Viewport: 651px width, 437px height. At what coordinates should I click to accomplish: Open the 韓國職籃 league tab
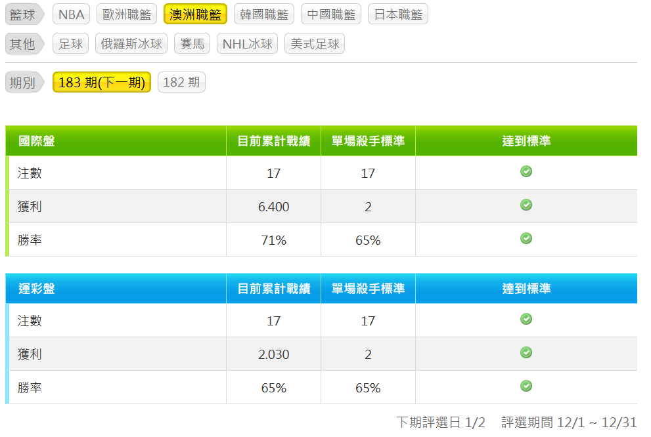pyautogui.click(x=264, y=14)
